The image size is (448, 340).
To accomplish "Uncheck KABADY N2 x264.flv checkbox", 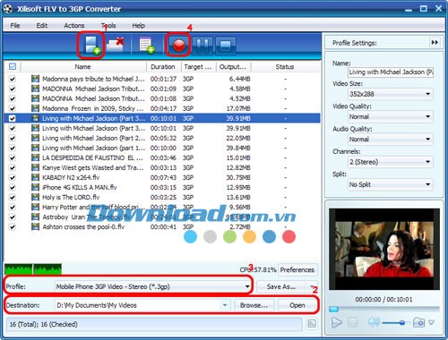I will [13, 177].
